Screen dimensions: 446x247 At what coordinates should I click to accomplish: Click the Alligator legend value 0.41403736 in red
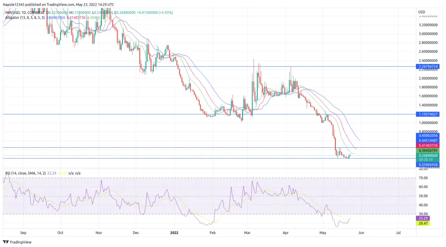[x=76, y=17]
